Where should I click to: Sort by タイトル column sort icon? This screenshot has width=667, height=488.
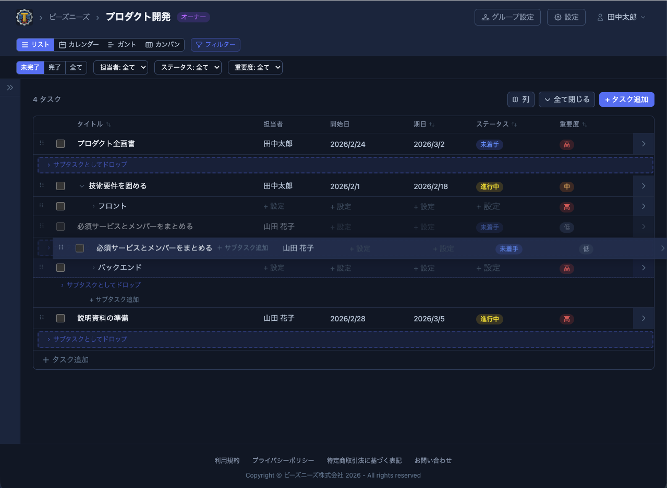pos(108,124)
